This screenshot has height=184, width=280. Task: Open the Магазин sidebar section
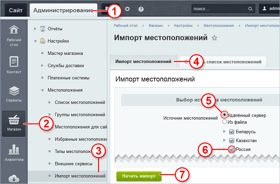14,124
